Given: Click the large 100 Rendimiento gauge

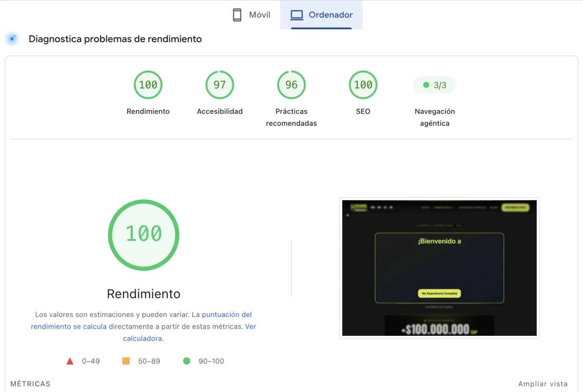Looking at the screenshot, I should coord(144,235).
